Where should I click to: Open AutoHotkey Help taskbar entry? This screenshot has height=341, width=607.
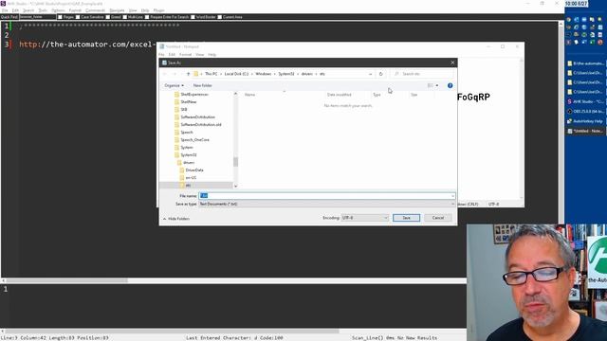[585, 121]
